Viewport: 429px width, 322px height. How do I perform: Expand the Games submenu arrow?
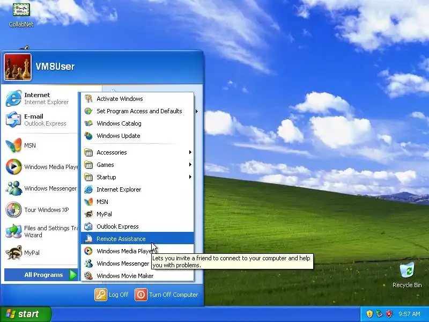tap(190, 165)
